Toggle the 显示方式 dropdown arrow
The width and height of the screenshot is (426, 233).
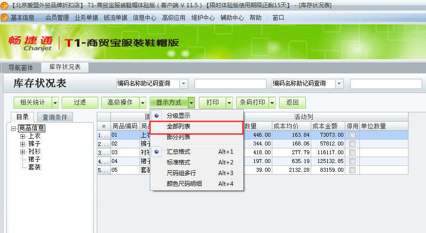point(191,103)
